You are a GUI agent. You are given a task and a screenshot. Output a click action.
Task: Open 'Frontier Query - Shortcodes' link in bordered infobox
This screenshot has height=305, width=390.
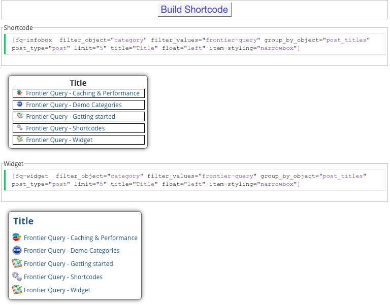click(66, 128)
